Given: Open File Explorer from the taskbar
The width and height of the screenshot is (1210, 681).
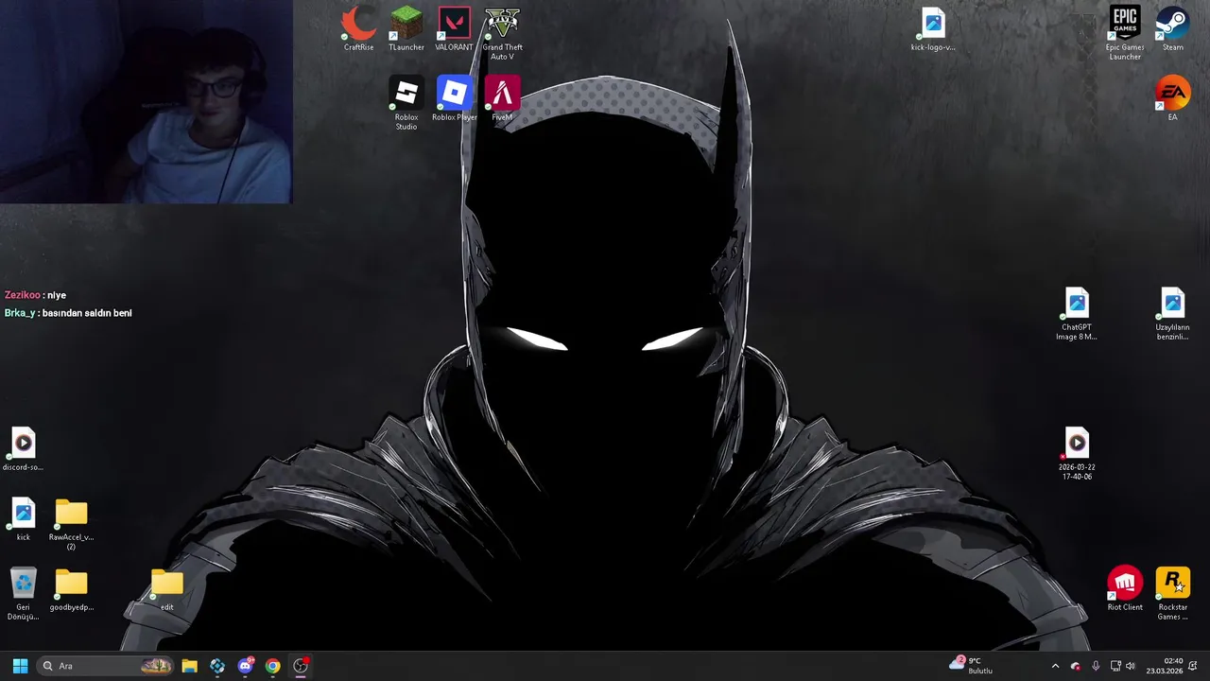Looking at the screenshot, I should (x=189, y=666).
